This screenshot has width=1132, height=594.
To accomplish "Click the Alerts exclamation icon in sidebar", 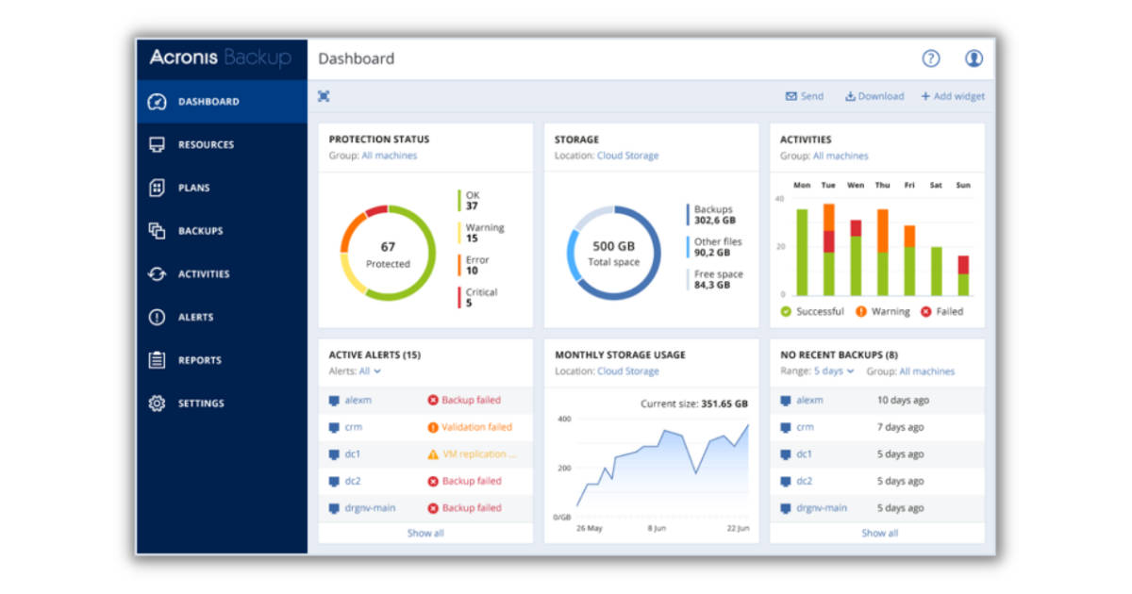I will 158,318.
